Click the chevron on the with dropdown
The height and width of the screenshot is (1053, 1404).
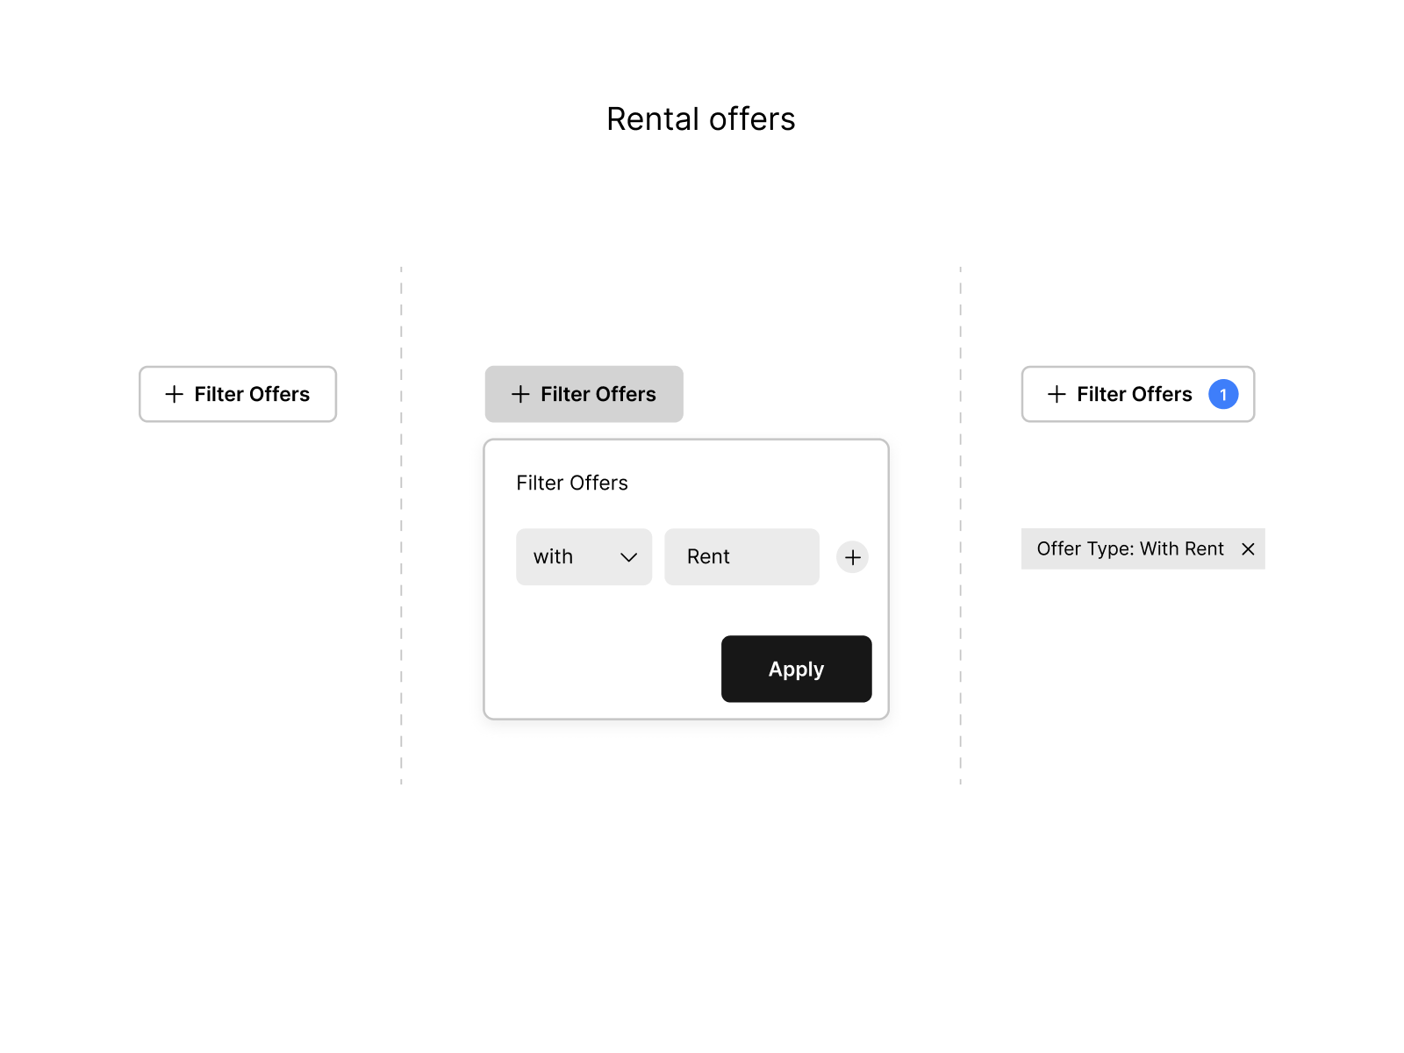628,556
